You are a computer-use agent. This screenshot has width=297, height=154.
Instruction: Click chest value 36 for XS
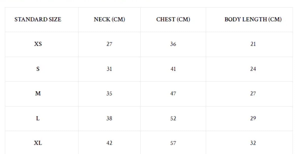[173, 44]
